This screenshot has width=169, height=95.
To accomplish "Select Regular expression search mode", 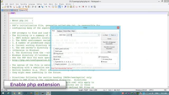I will 54,64.
